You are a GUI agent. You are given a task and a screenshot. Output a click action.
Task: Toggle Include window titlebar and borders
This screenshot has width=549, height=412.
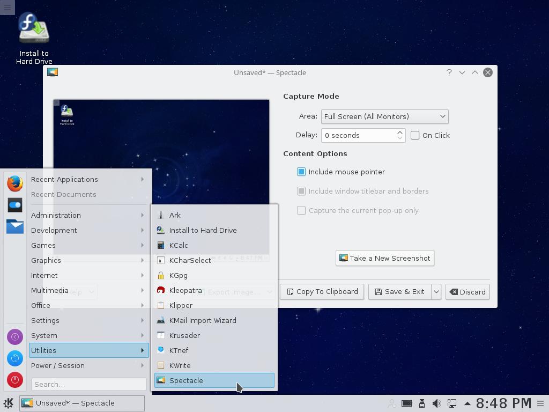(301, 191)
